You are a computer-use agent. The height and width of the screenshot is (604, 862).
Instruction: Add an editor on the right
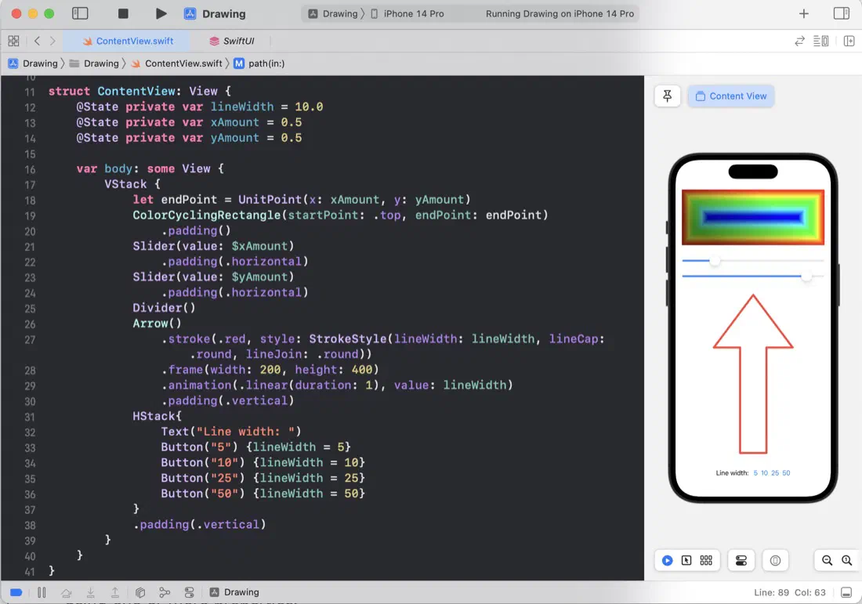[x=849, y=41]
